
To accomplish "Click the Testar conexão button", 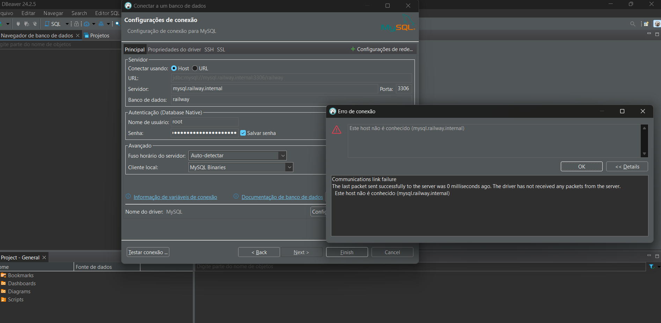I will click(148, 252).
